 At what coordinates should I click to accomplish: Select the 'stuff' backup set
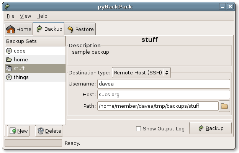35,68
